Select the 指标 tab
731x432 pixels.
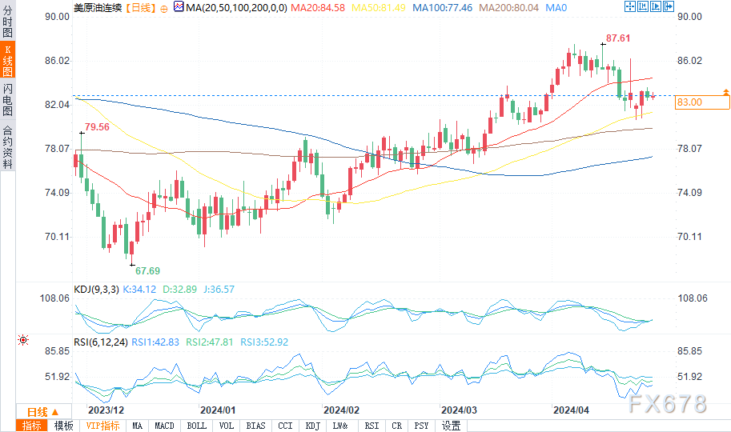pyautogui.click(x=32, y=426)
